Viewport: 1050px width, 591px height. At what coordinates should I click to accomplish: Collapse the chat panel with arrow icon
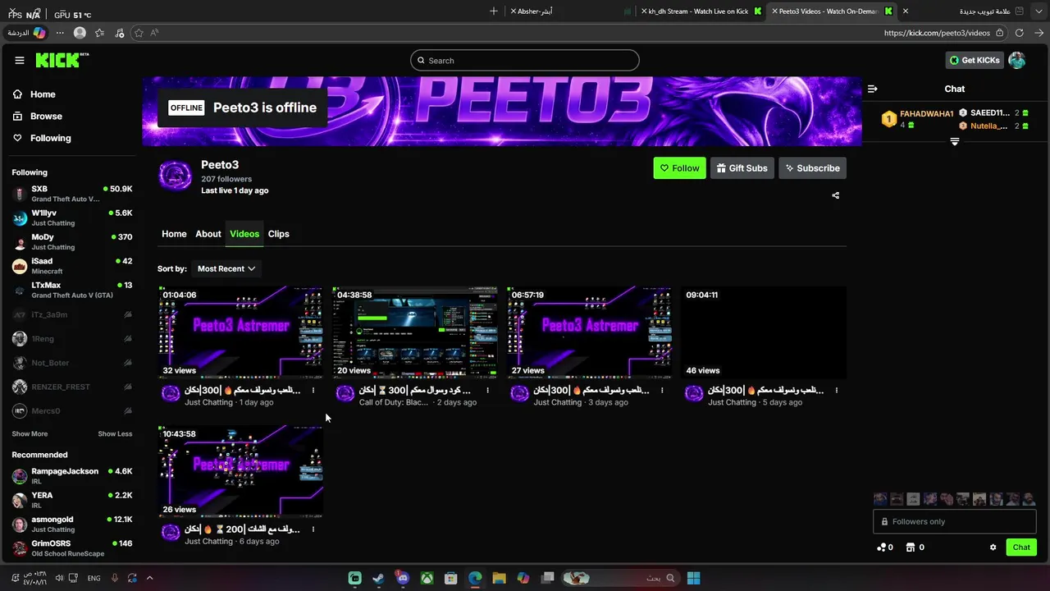click(872, 89)
